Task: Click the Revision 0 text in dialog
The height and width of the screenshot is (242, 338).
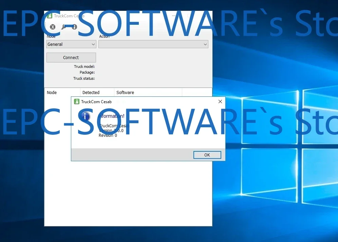Action: tap(108, 135)
